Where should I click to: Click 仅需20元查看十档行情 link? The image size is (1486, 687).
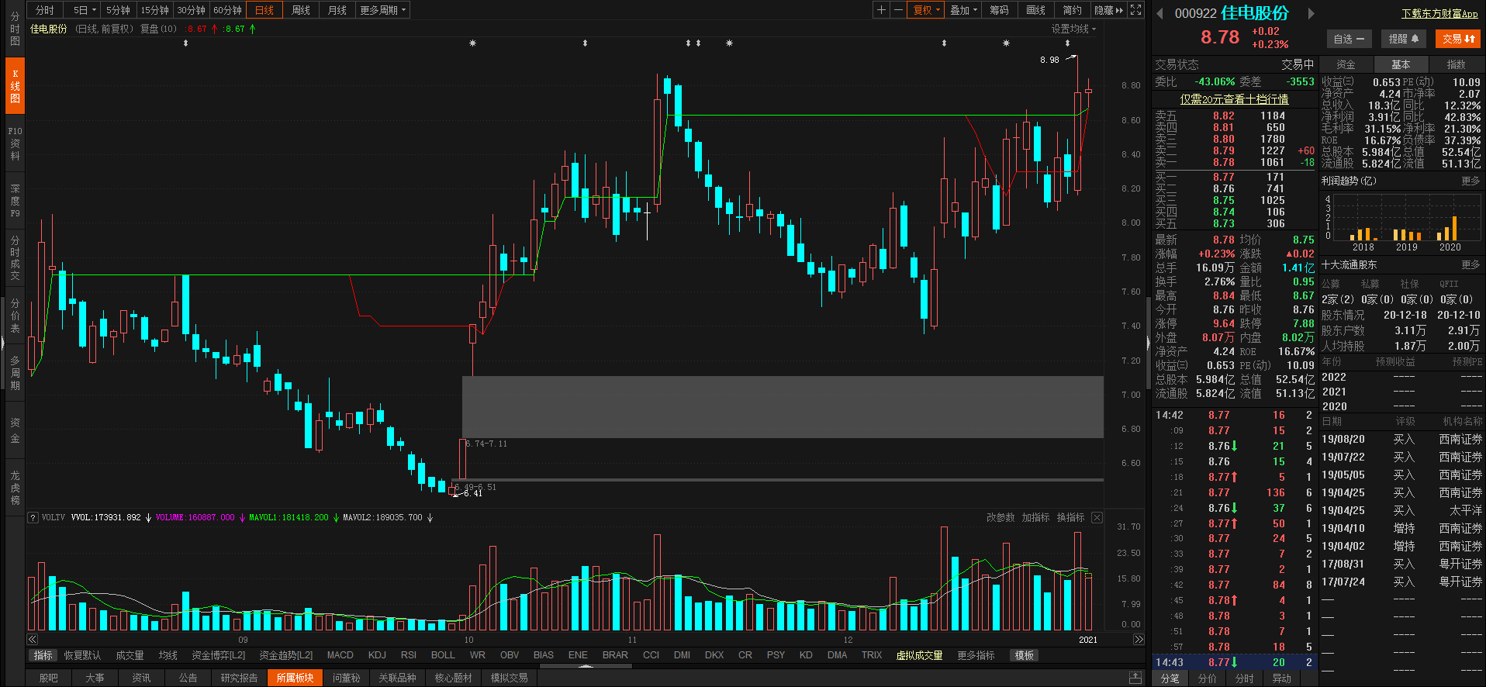[1234, 99]
